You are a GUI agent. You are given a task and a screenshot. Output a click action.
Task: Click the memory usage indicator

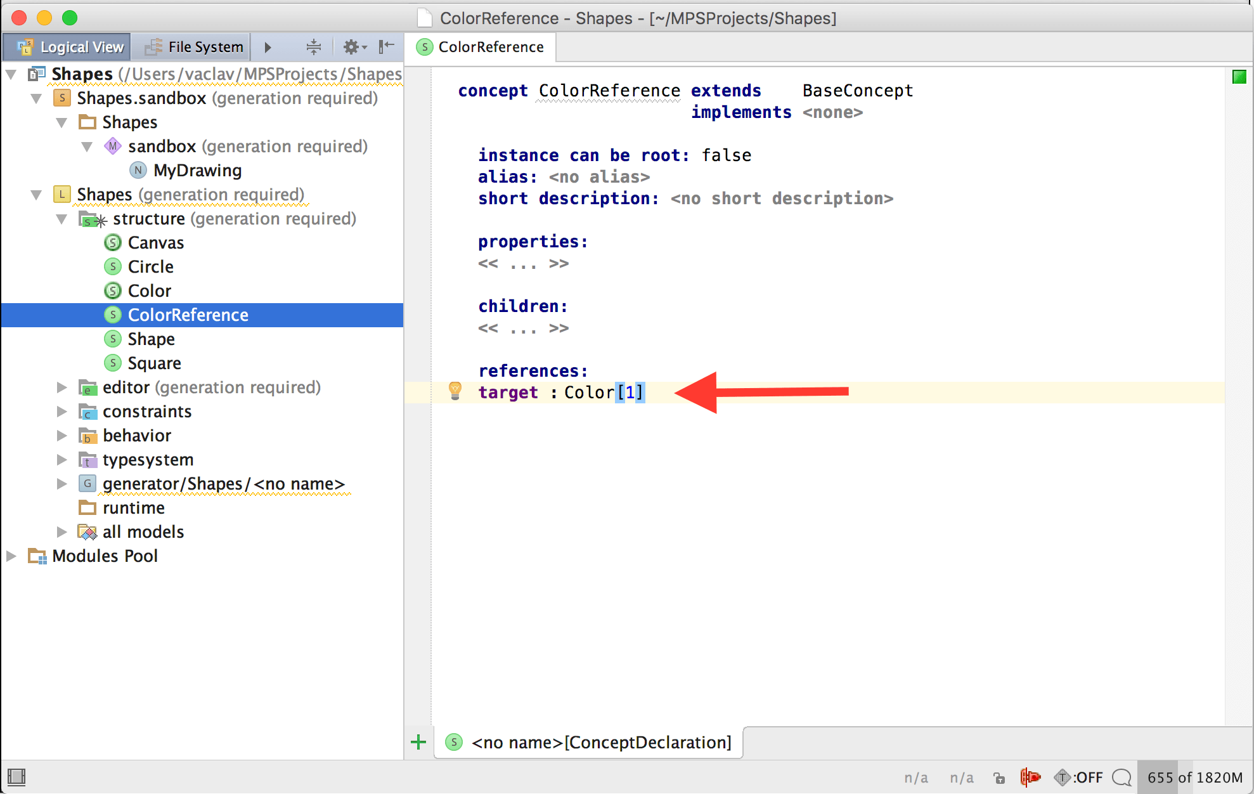click(1194, 777)
